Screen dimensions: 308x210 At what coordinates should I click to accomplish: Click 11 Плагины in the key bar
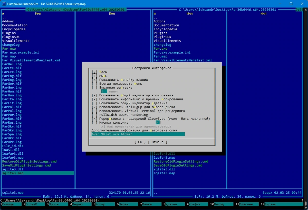[x=247, y=204]
